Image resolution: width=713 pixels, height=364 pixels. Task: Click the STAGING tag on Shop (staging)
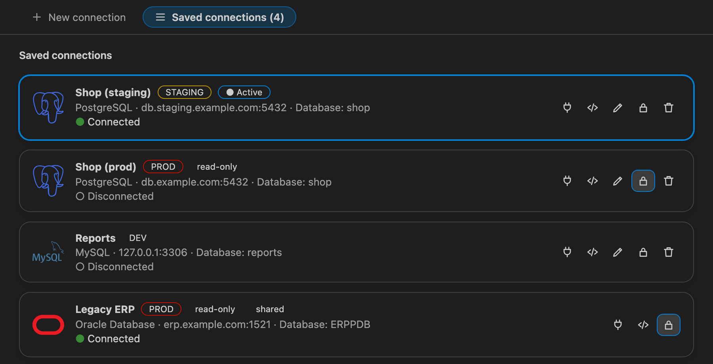coord(185,92)
